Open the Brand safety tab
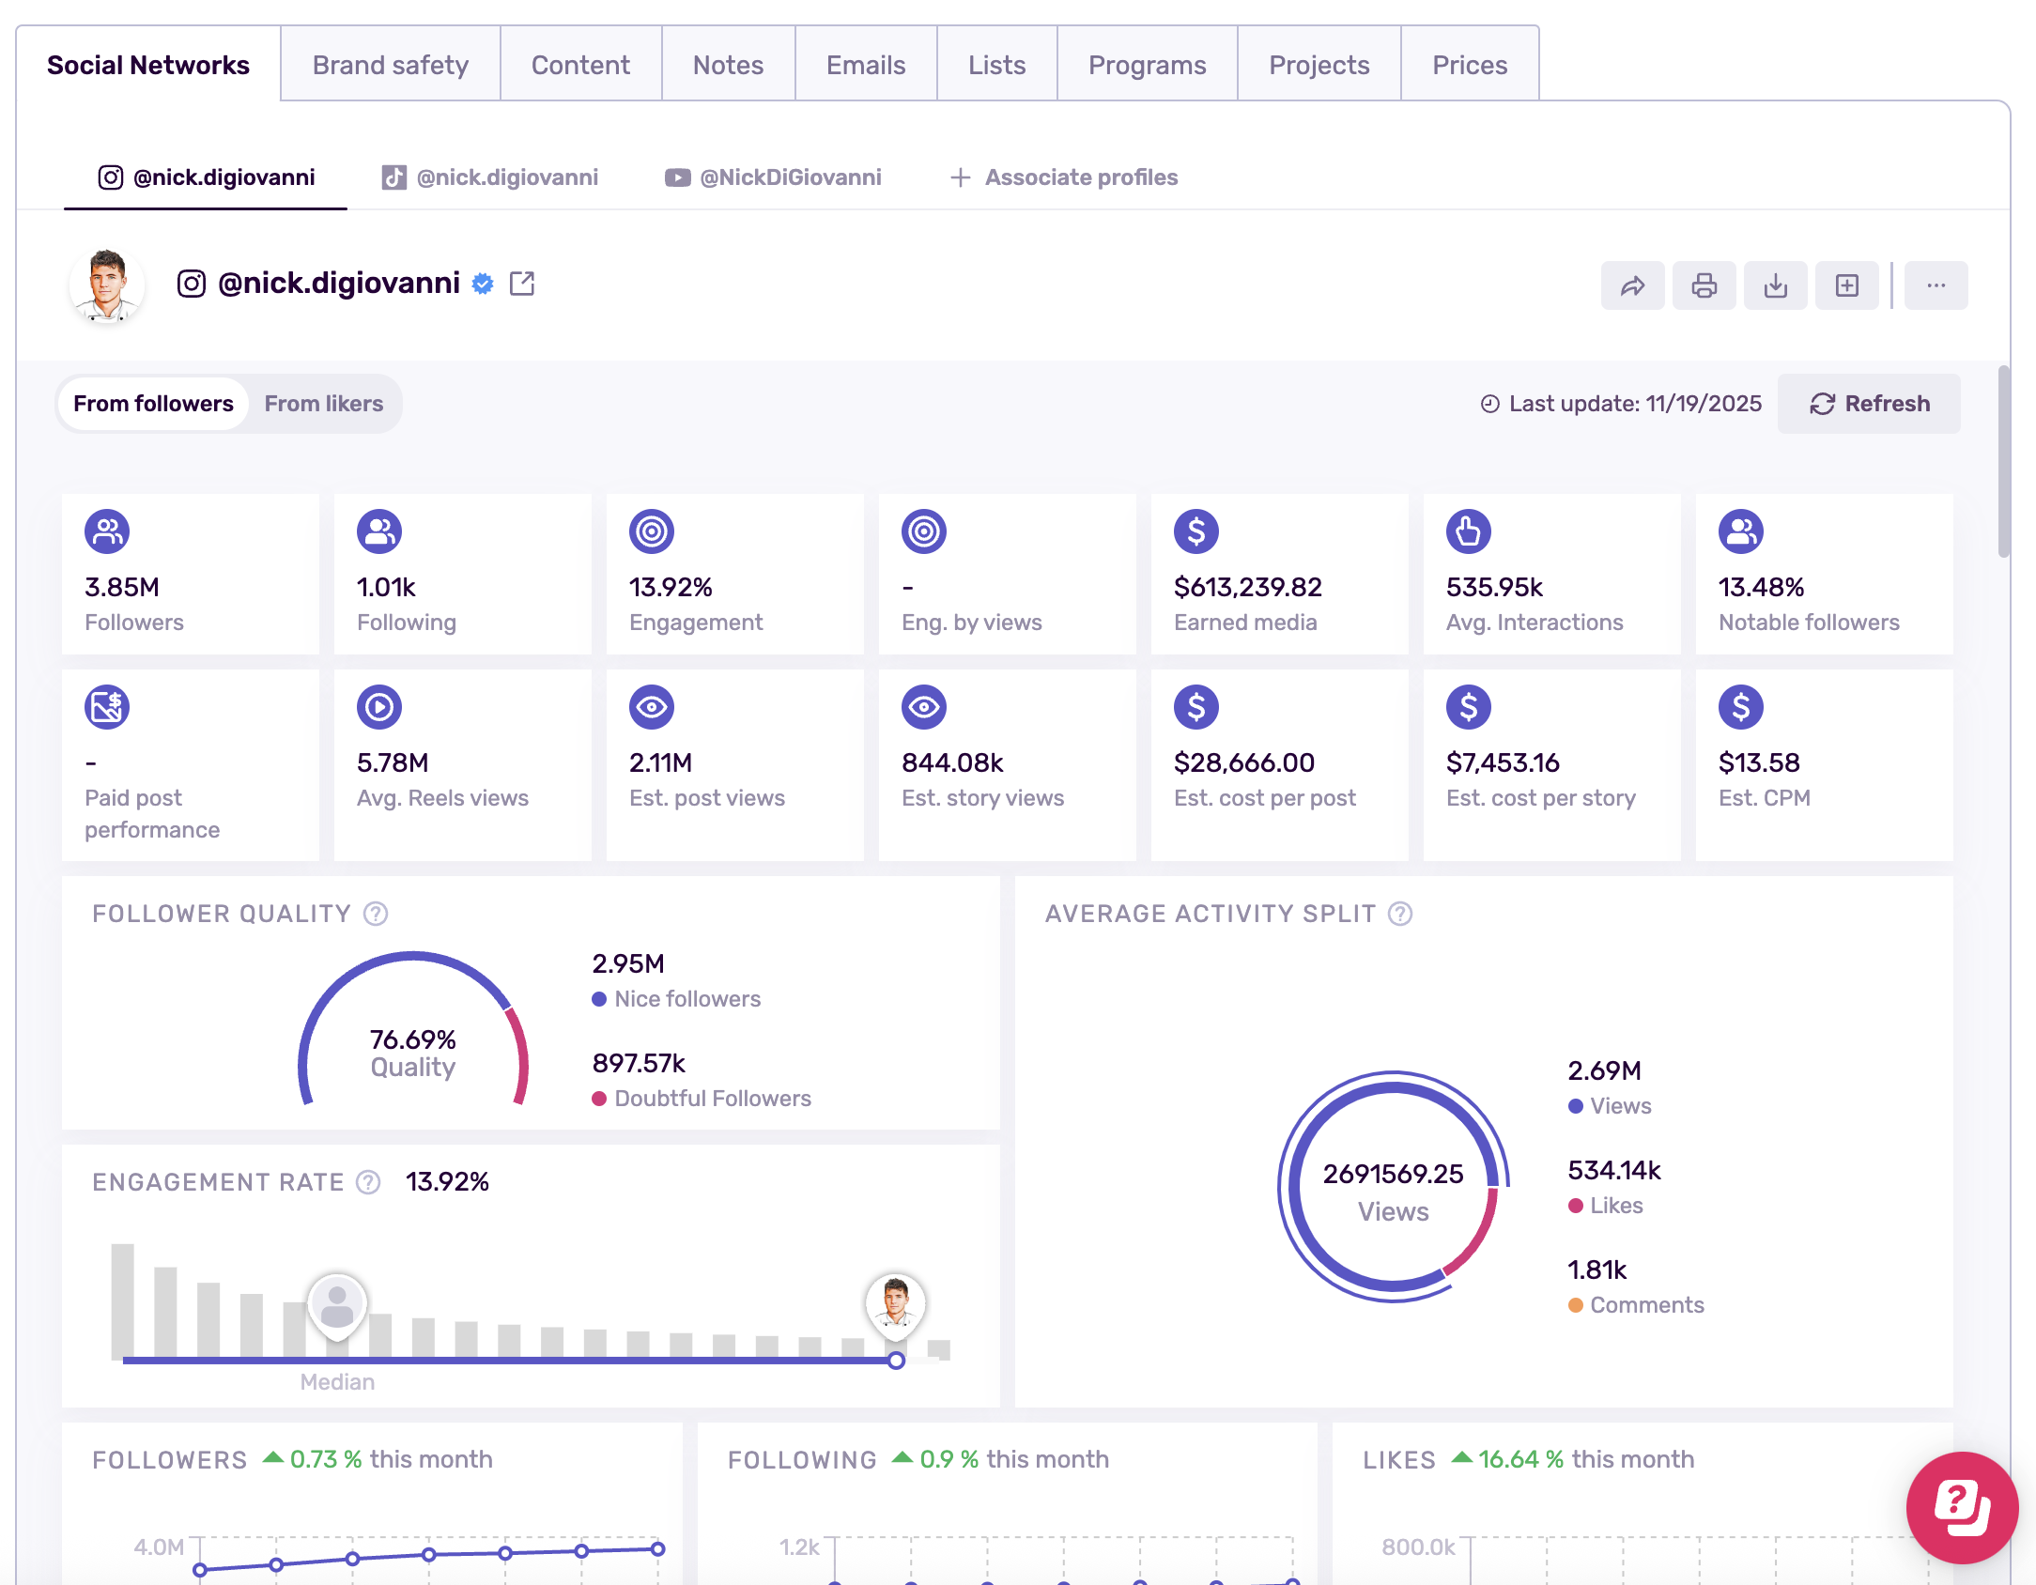 391,65
